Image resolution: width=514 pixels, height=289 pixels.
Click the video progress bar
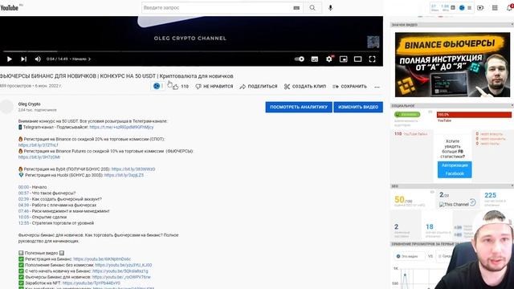point(191,51)
